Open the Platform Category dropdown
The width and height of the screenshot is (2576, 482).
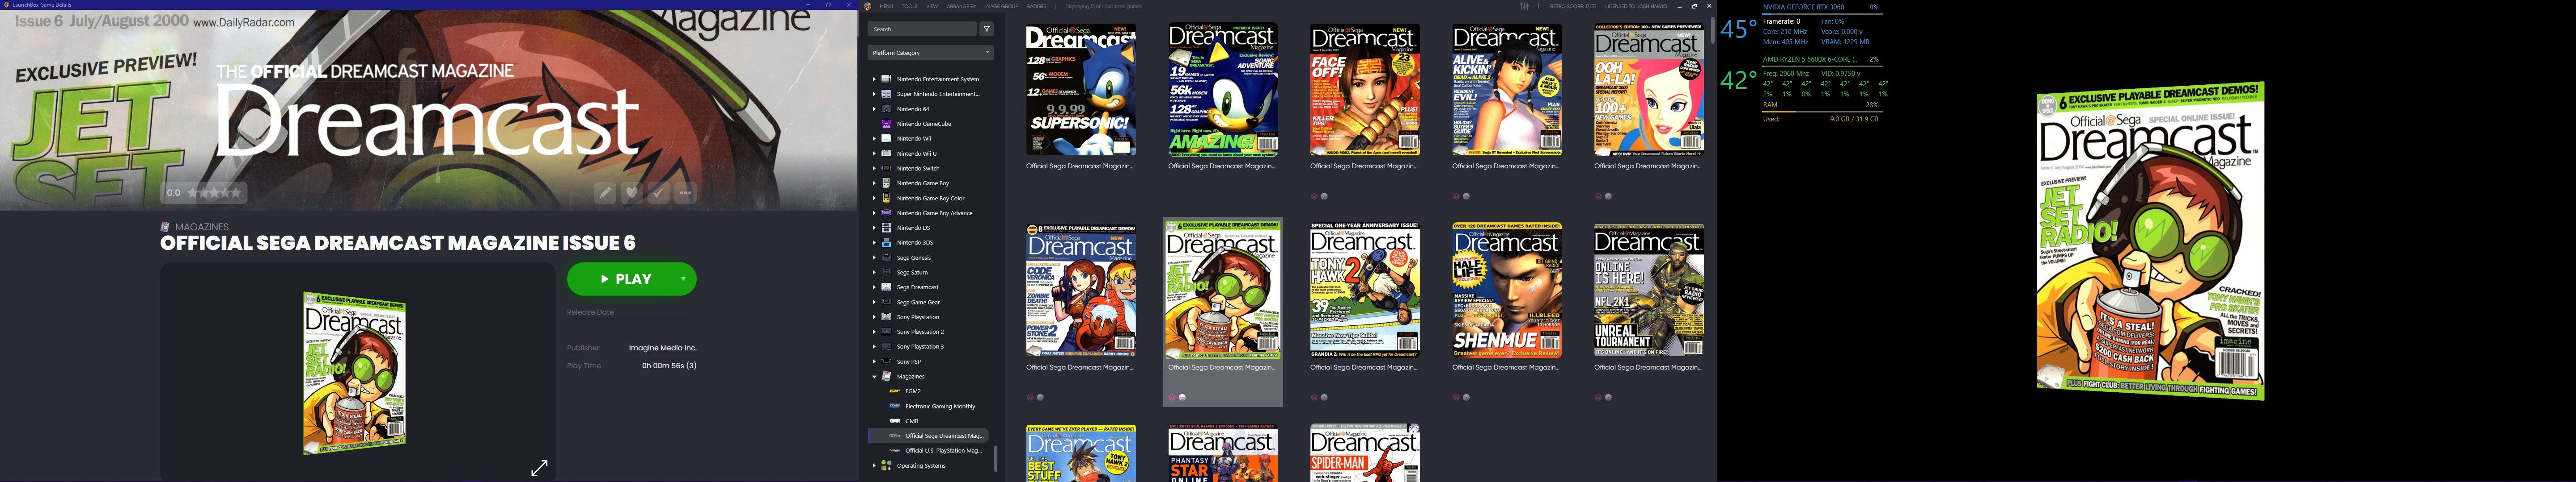[930, 53]
